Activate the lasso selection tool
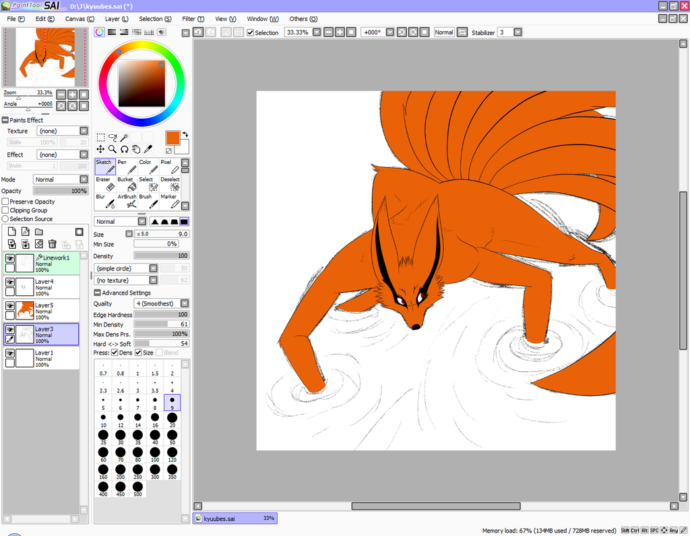690x536 pixels. click(113, 138)
